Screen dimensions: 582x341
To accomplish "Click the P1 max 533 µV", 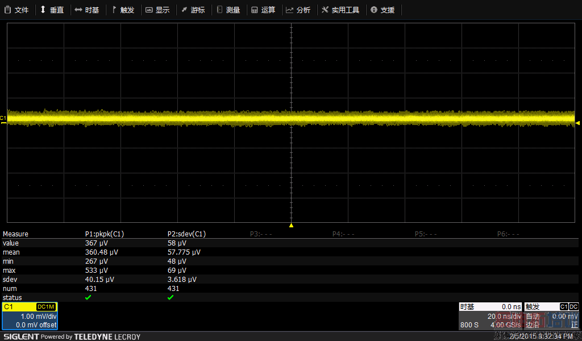I will coord(97,271).
